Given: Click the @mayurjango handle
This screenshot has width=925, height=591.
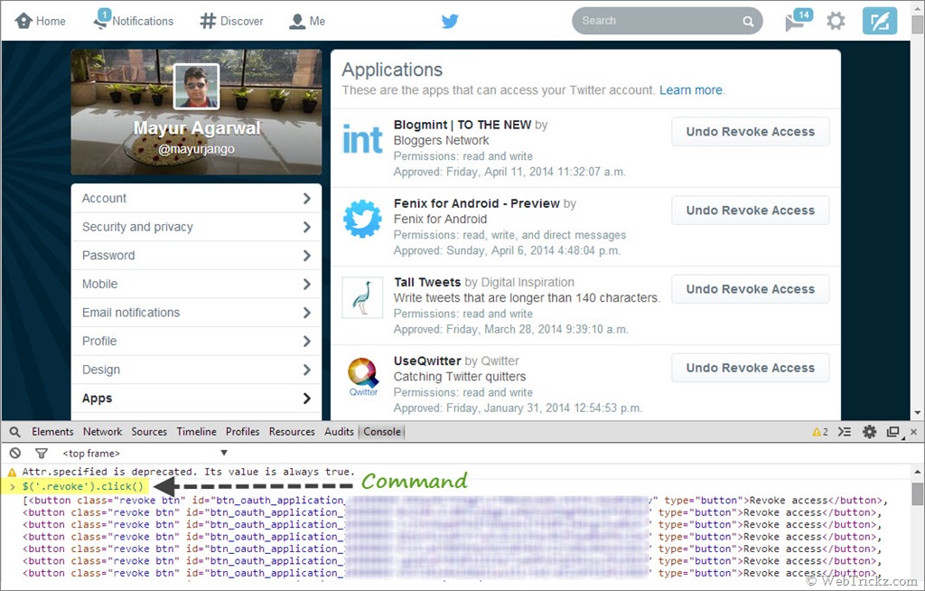Looking at the screenshot, I should pyautogui.click(x=196, y=149).
